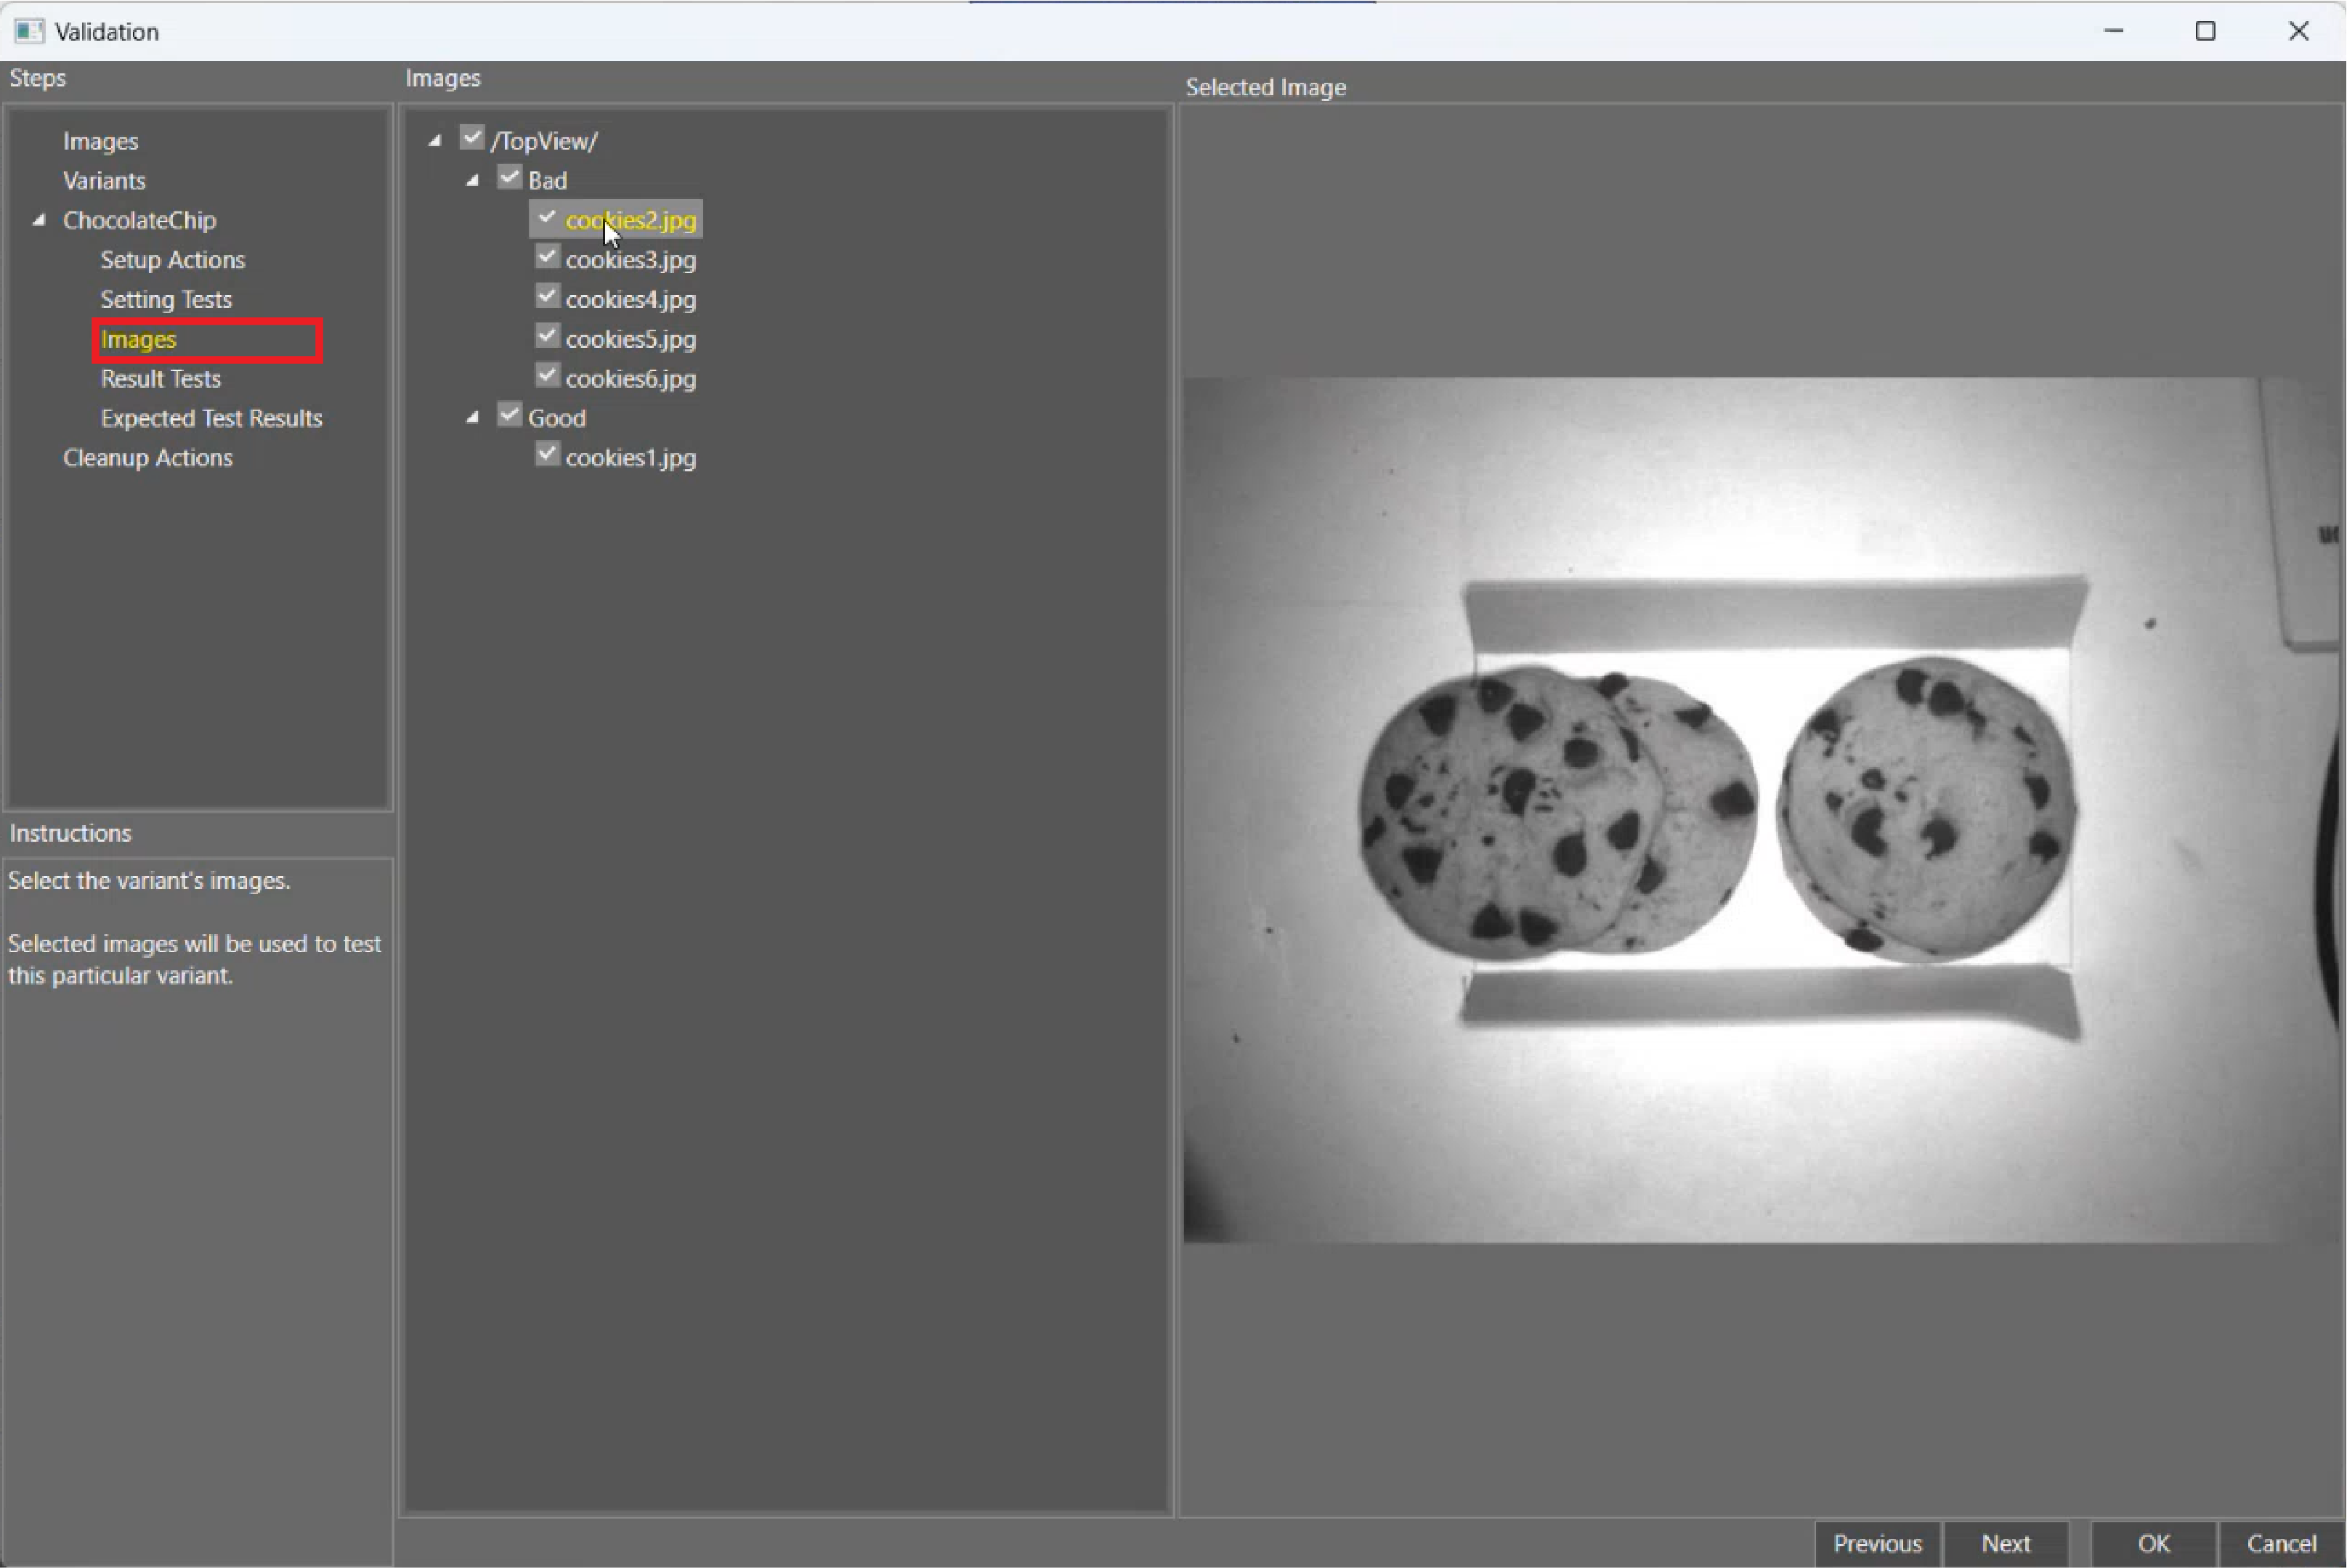Open Expected Test Results step
The image size is (2347, 1568).
click(x=211, y=418)
